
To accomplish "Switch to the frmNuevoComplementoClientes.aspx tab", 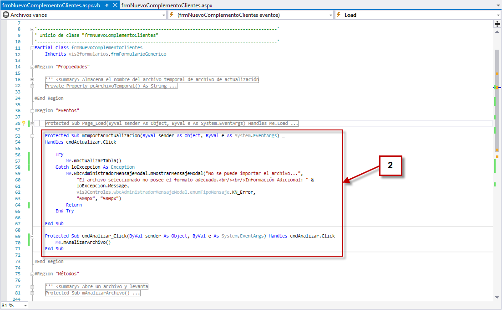I will (x=167, y=5).
